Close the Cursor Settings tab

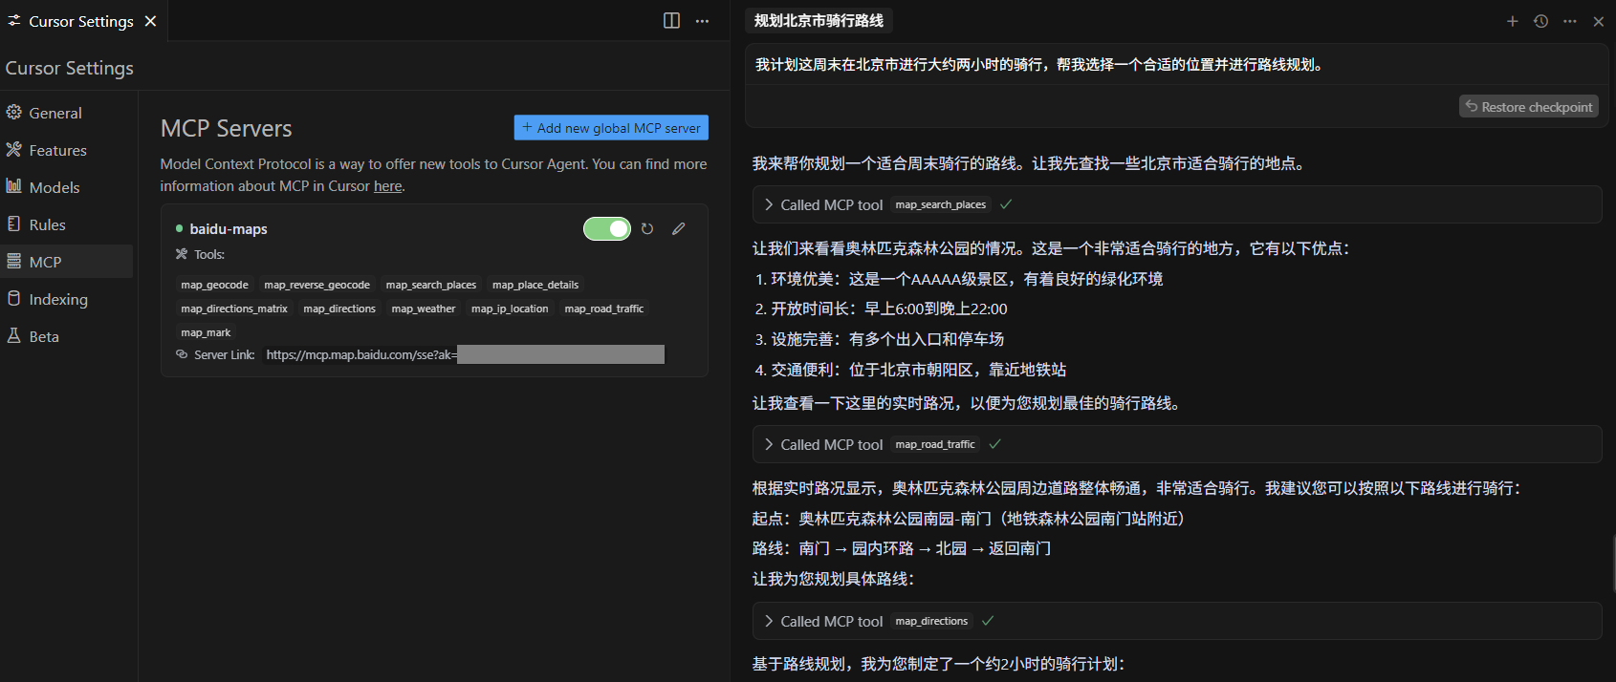point(150,21)
